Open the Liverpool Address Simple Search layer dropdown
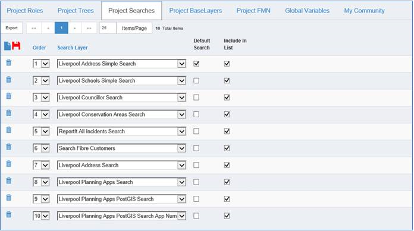Screen dimensions: 414x231 point(121,64)
